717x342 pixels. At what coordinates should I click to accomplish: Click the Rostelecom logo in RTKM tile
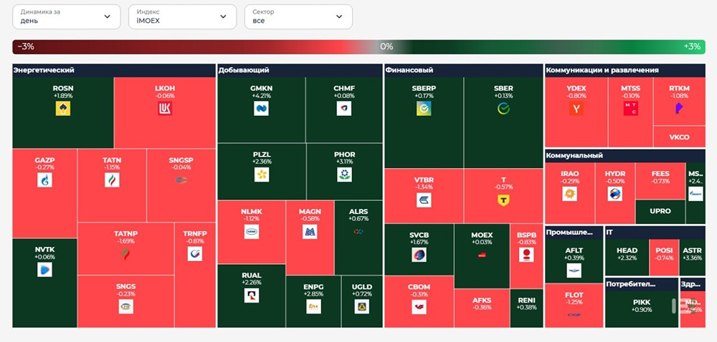[x=679, y=108]
